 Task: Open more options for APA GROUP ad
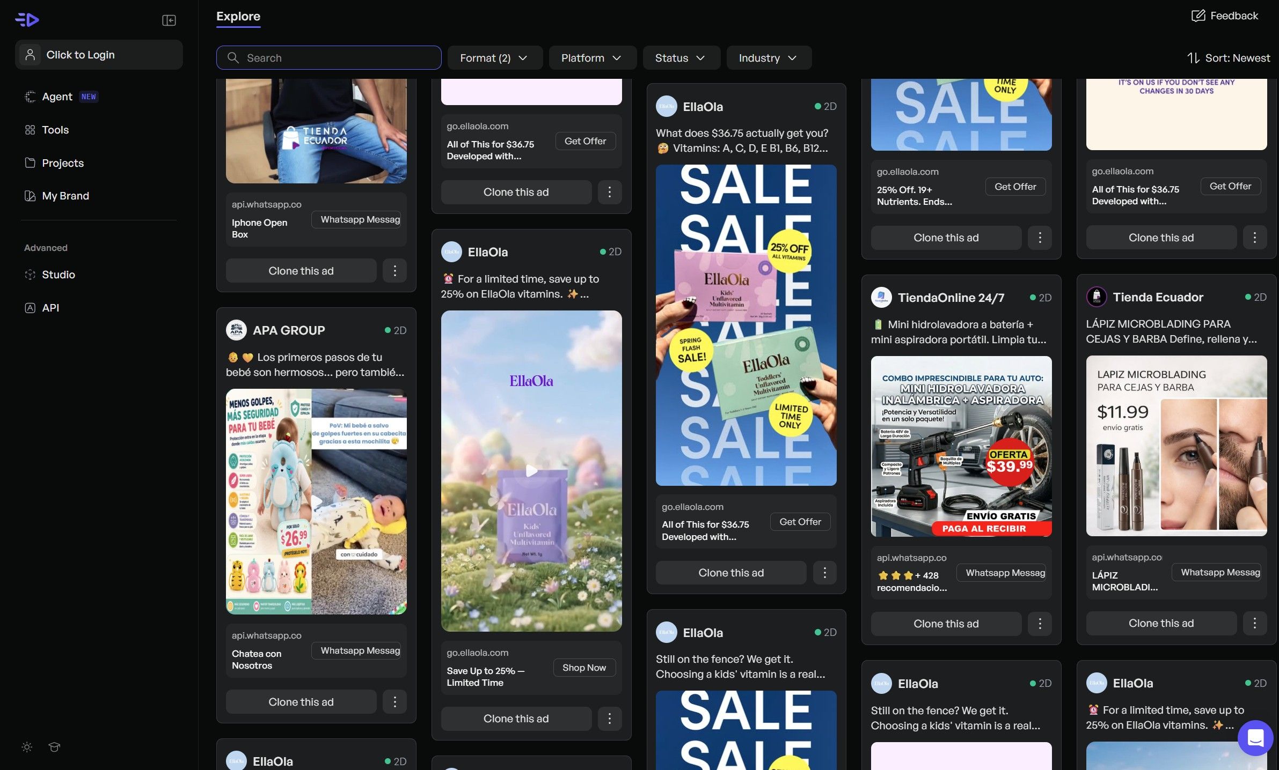[394, 702]
